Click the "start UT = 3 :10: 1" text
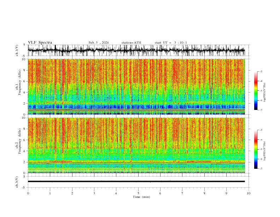Image resolution: width=280 pixels, height=217 pixels. [x=171, y=43]
